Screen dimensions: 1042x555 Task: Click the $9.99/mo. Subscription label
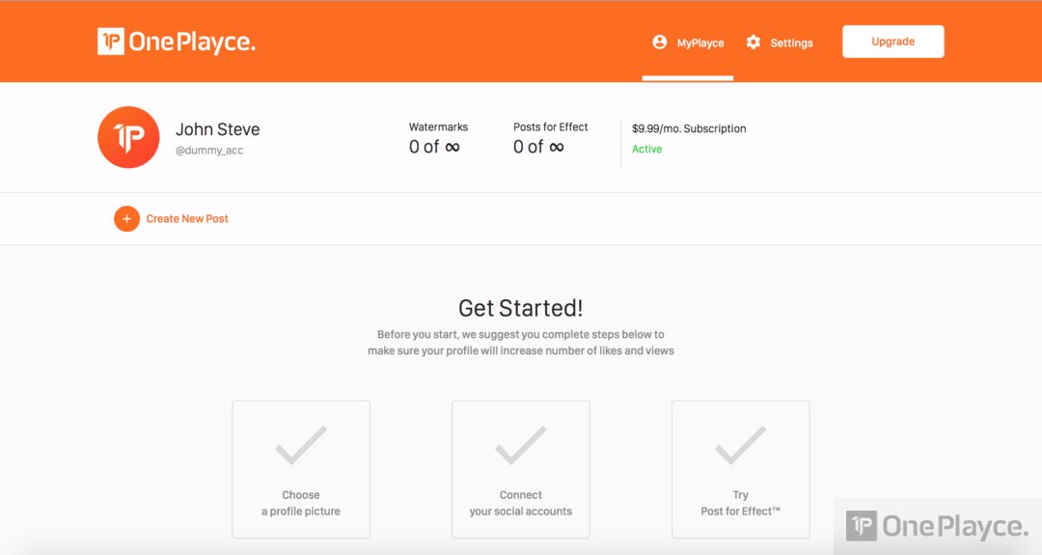click(689, 128)
